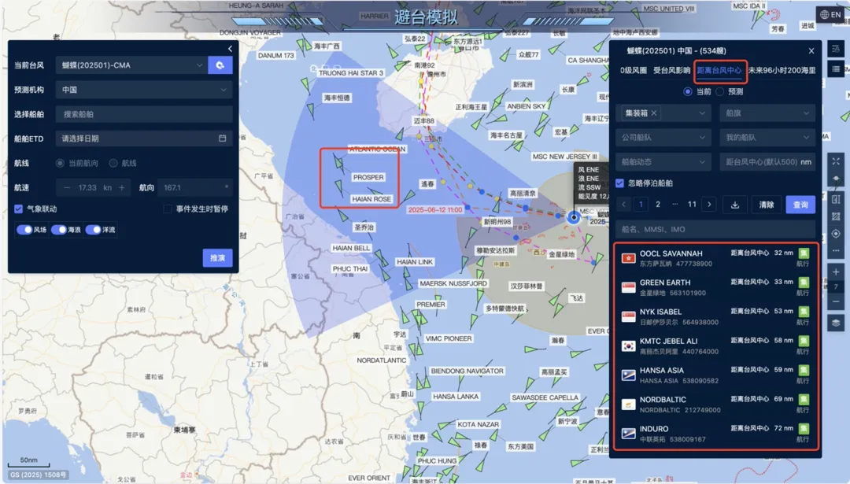Select the 当前航向 radio button

(x=60, y=163)
